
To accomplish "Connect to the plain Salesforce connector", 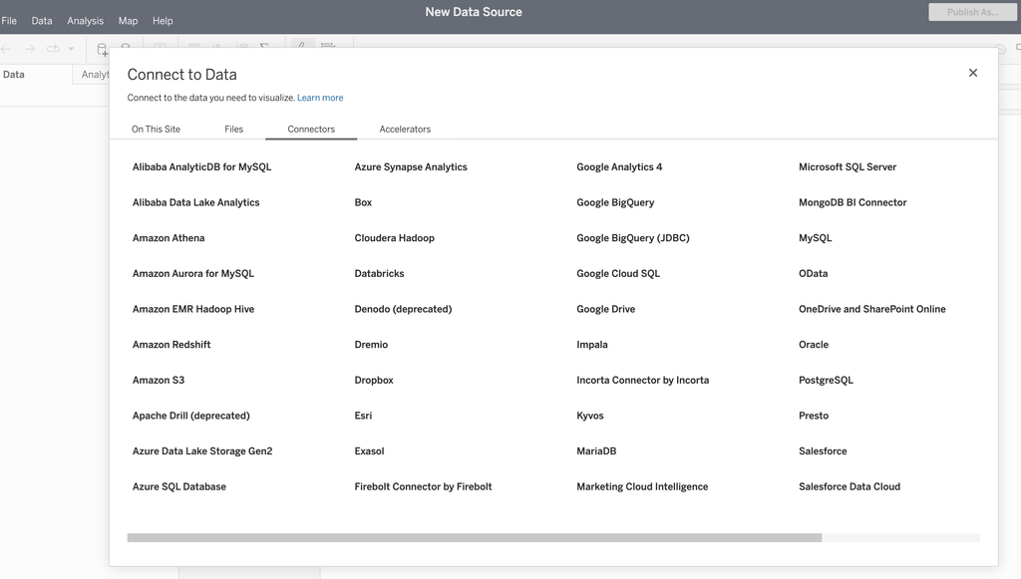I will 823,450.
